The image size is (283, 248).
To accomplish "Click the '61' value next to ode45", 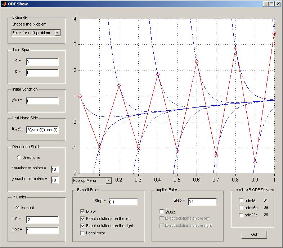I will (x=265, y=200).
